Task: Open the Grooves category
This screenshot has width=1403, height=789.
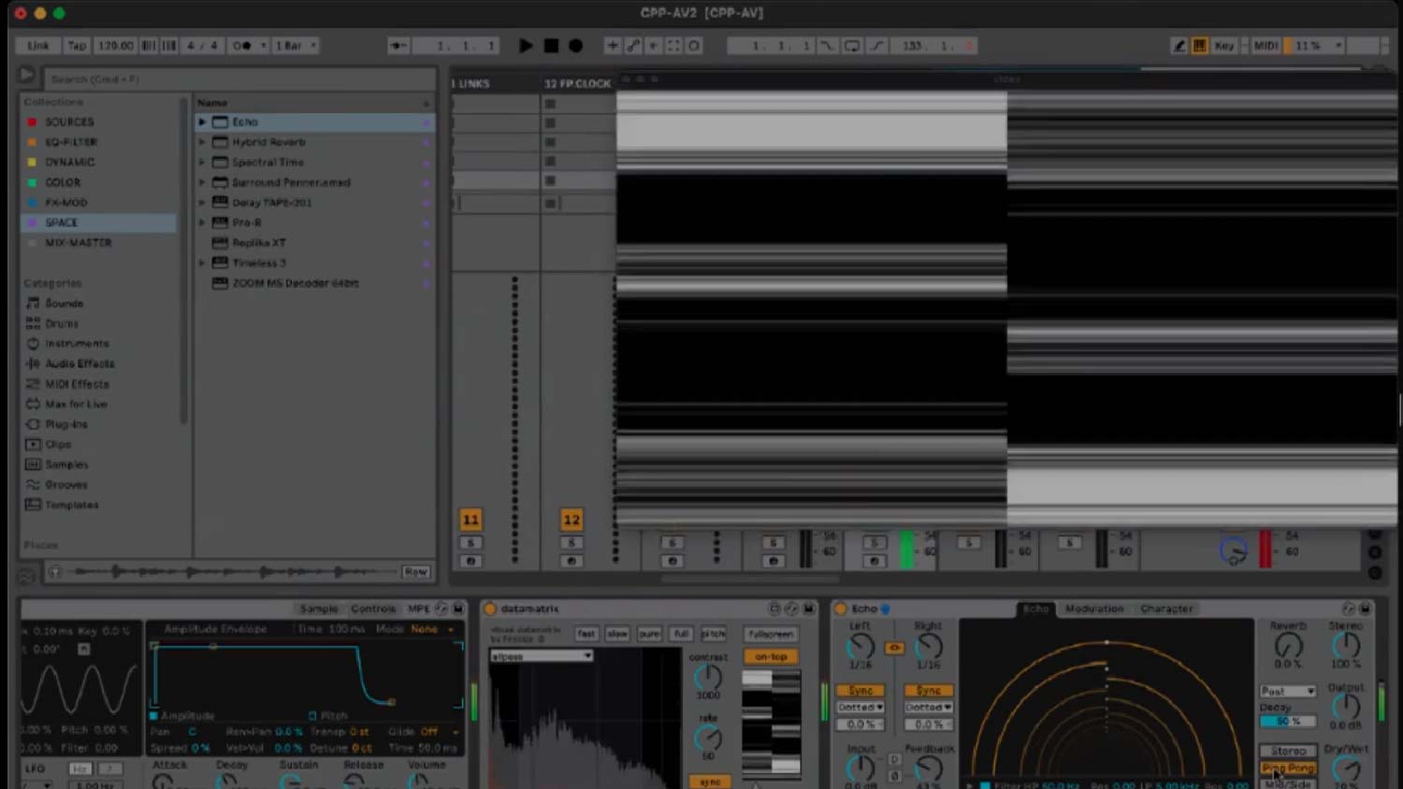Action: [x=65, y=484]
